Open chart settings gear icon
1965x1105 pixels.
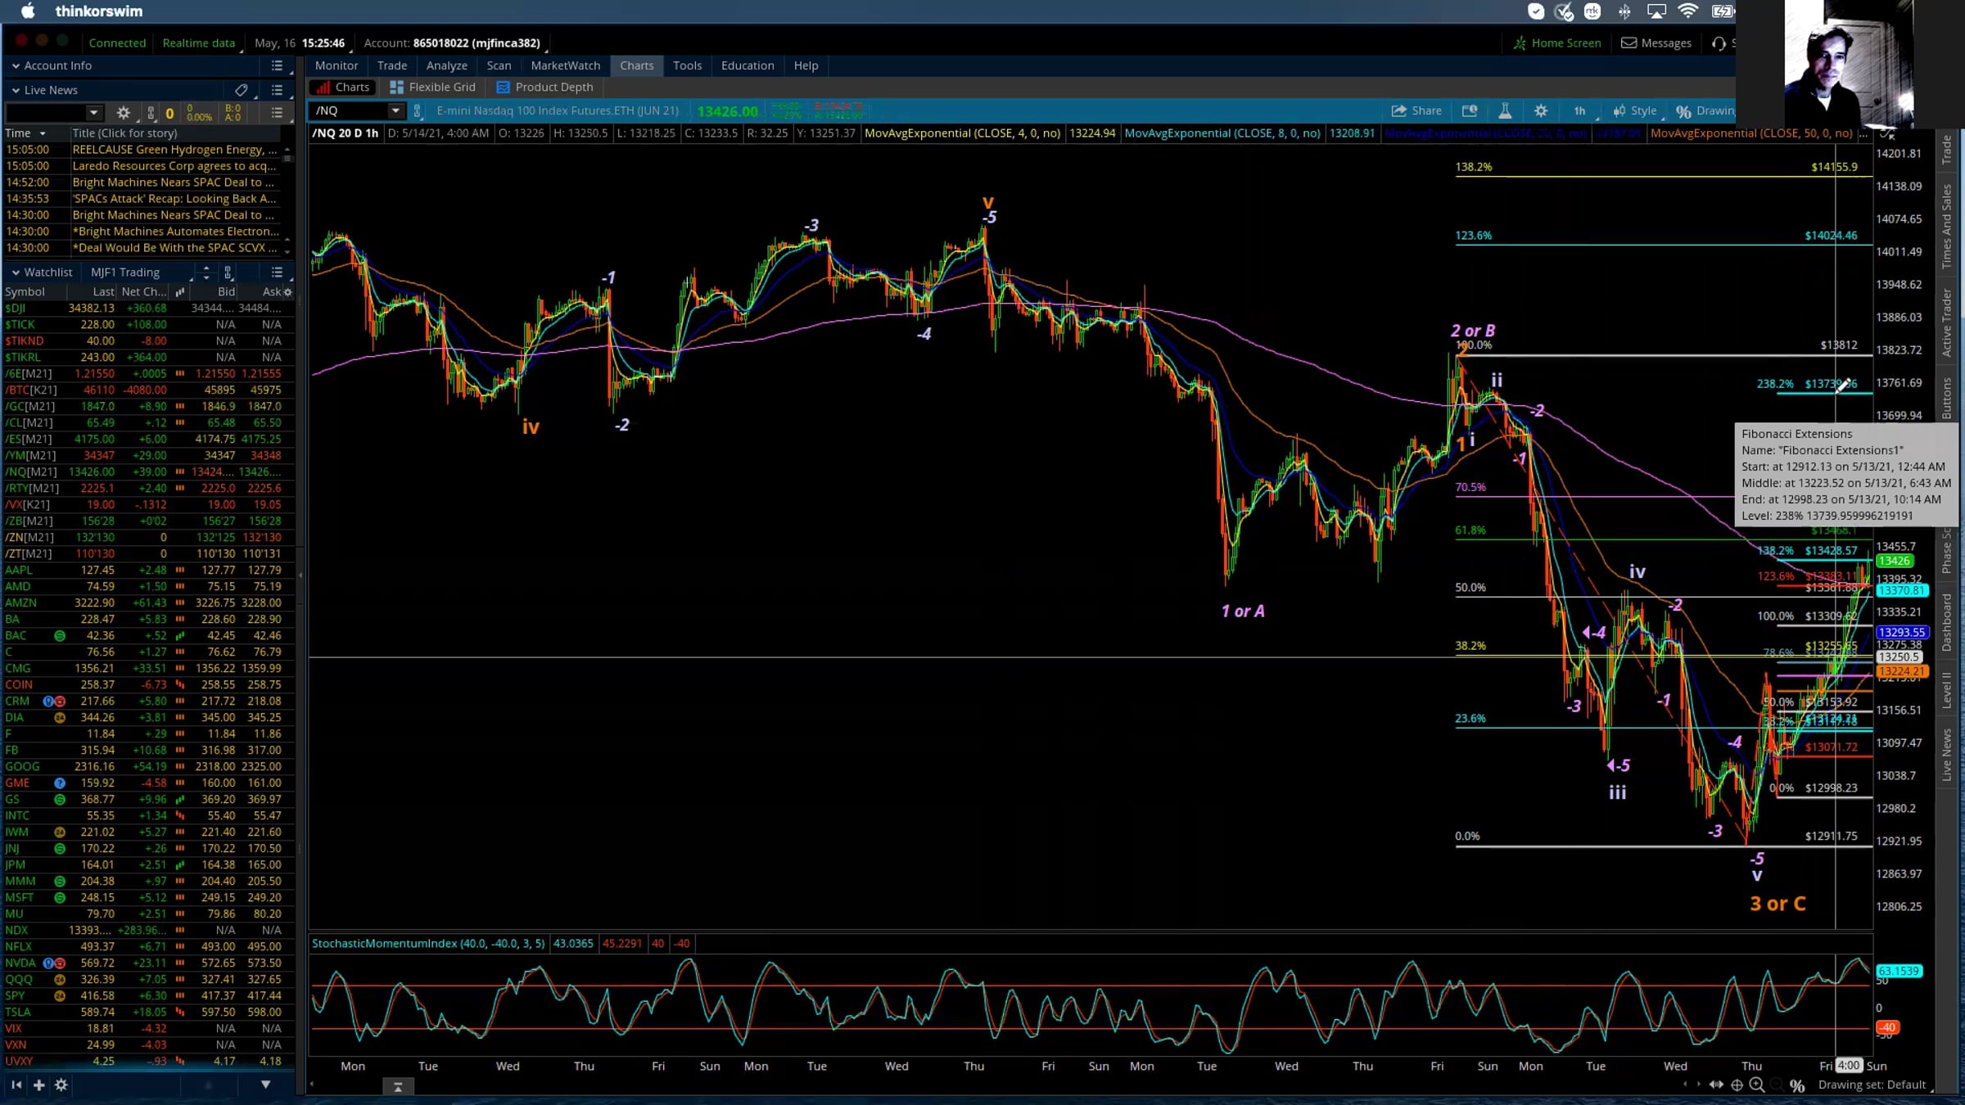(x=1541, y=110)
